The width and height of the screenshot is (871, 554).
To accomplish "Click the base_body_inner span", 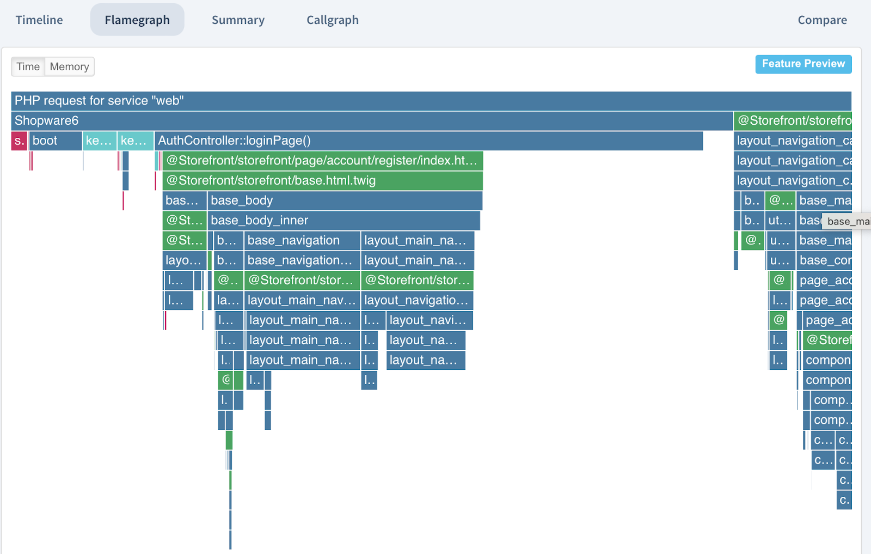I will pyautogui.click(x=344, y=221).
